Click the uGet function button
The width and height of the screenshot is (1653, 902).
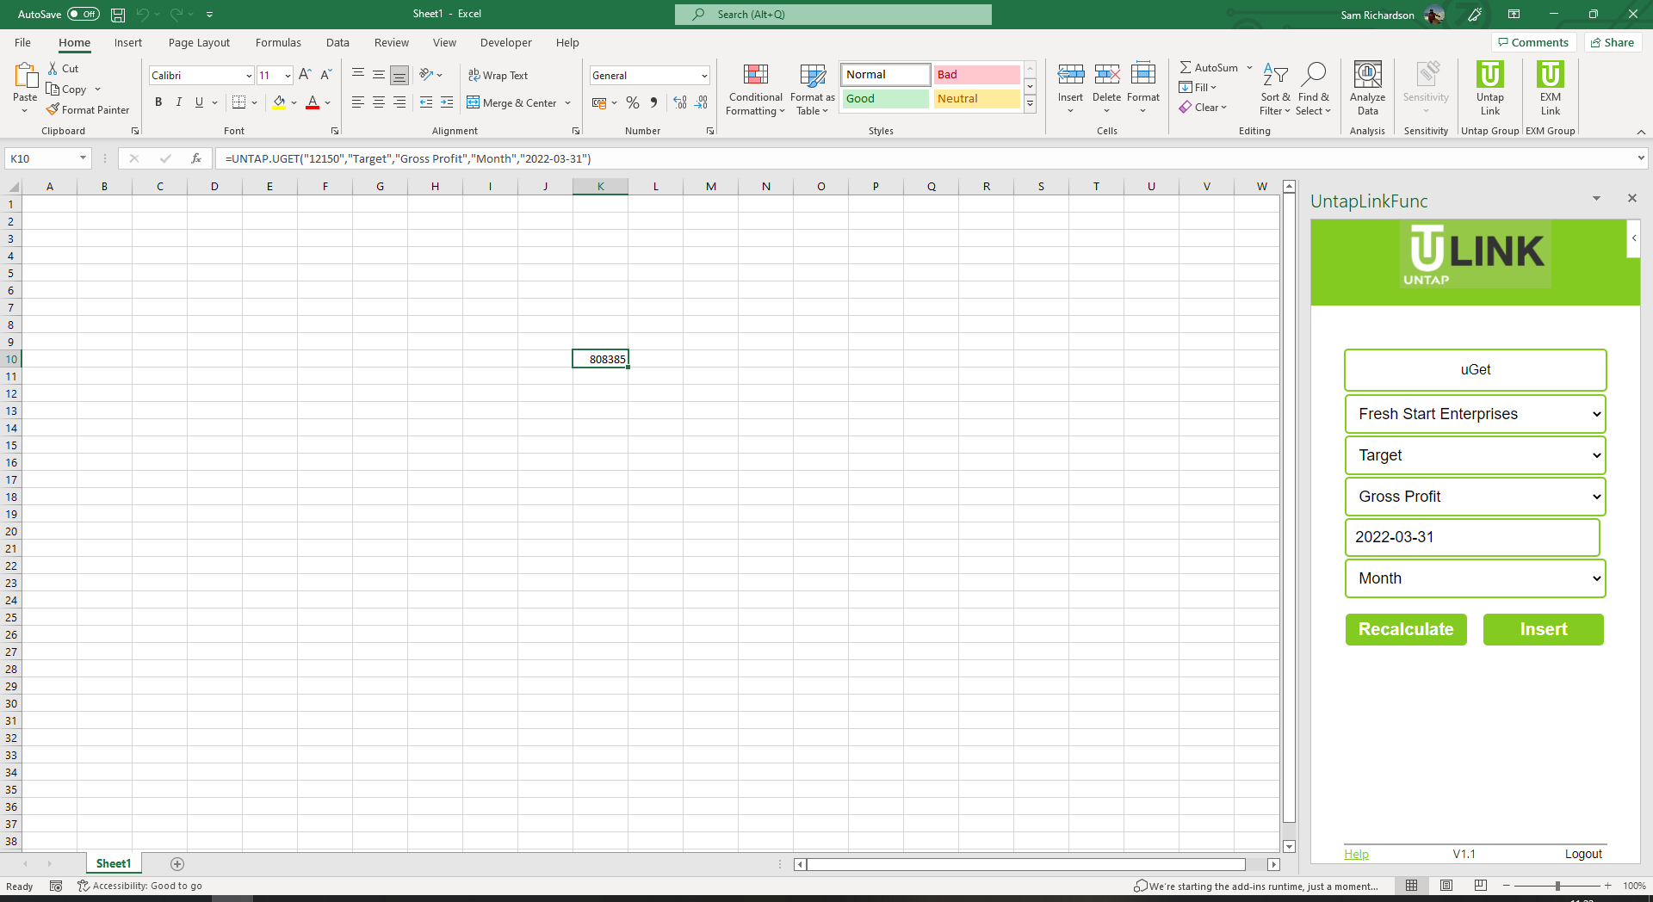click(x=1476, y=370)
